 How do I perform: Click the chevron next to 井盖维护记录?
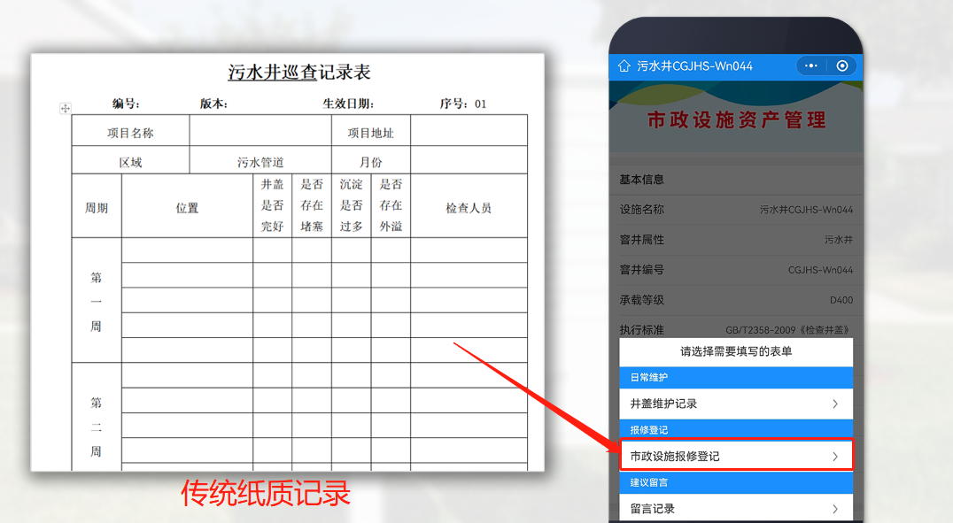point(837,404)
